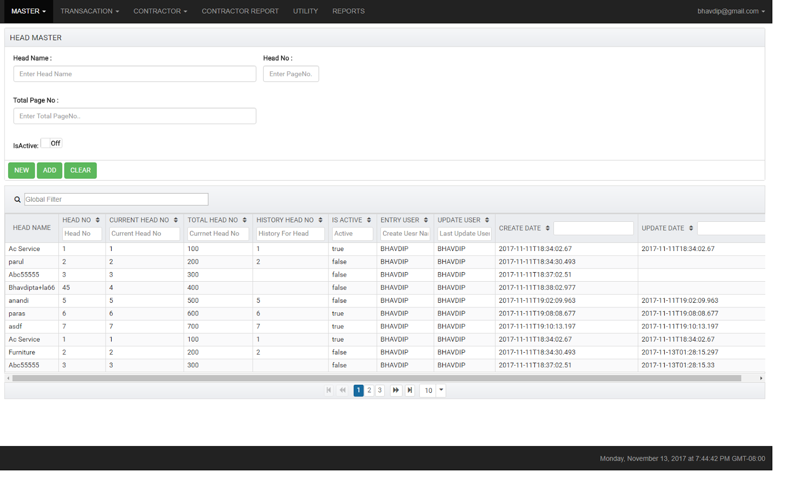Focus the Head No input field
The width and height of the screenshot is (805, 503).
coord(291,74)
